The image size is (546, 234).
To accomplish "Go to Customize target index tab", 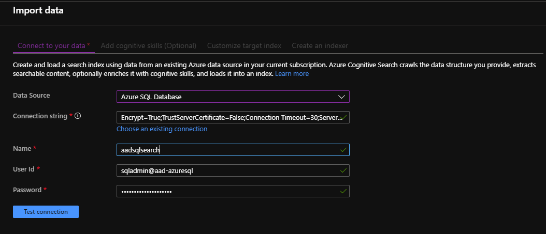I will [244, 45].
